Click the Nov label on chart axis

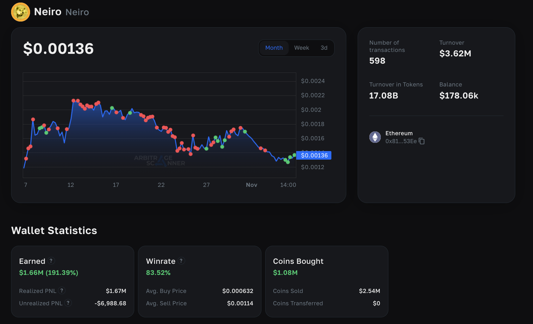252,185
